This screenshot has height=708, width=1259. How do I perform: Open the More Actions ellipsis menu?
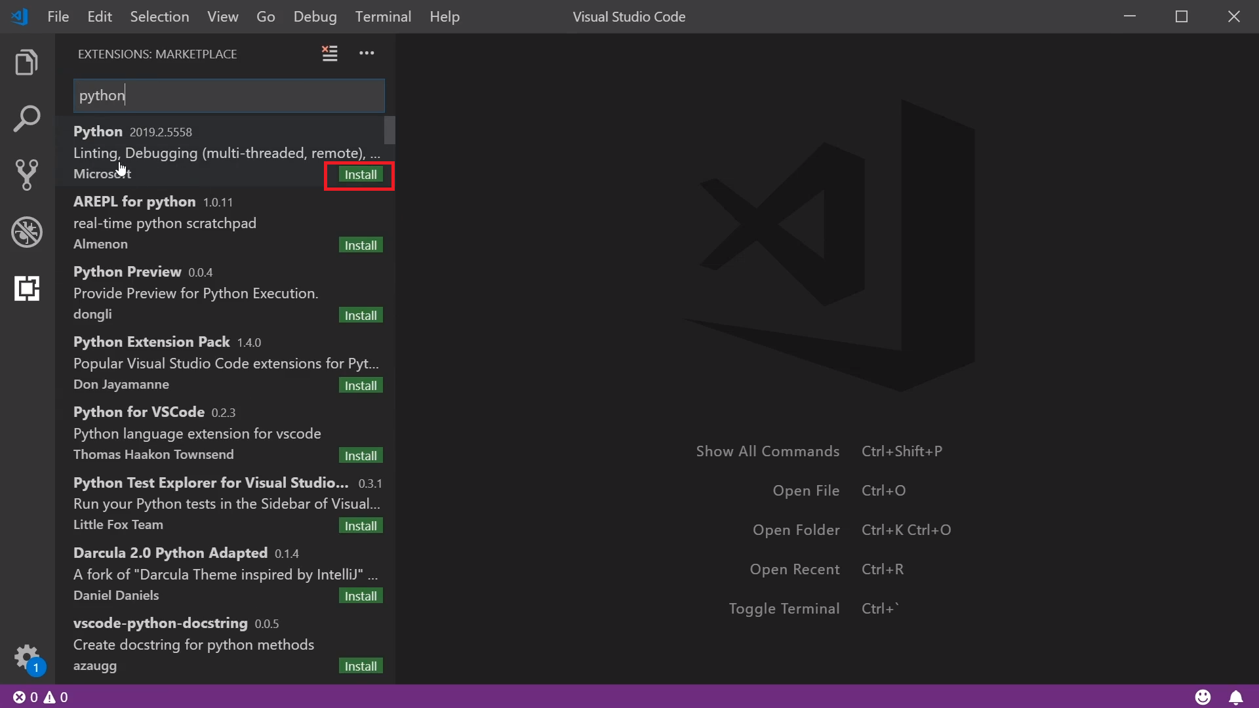pos(367,53)
